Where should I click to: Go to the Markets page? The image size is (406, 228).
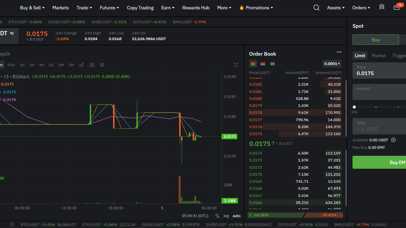pyautogui.click(x=61, y=8)
